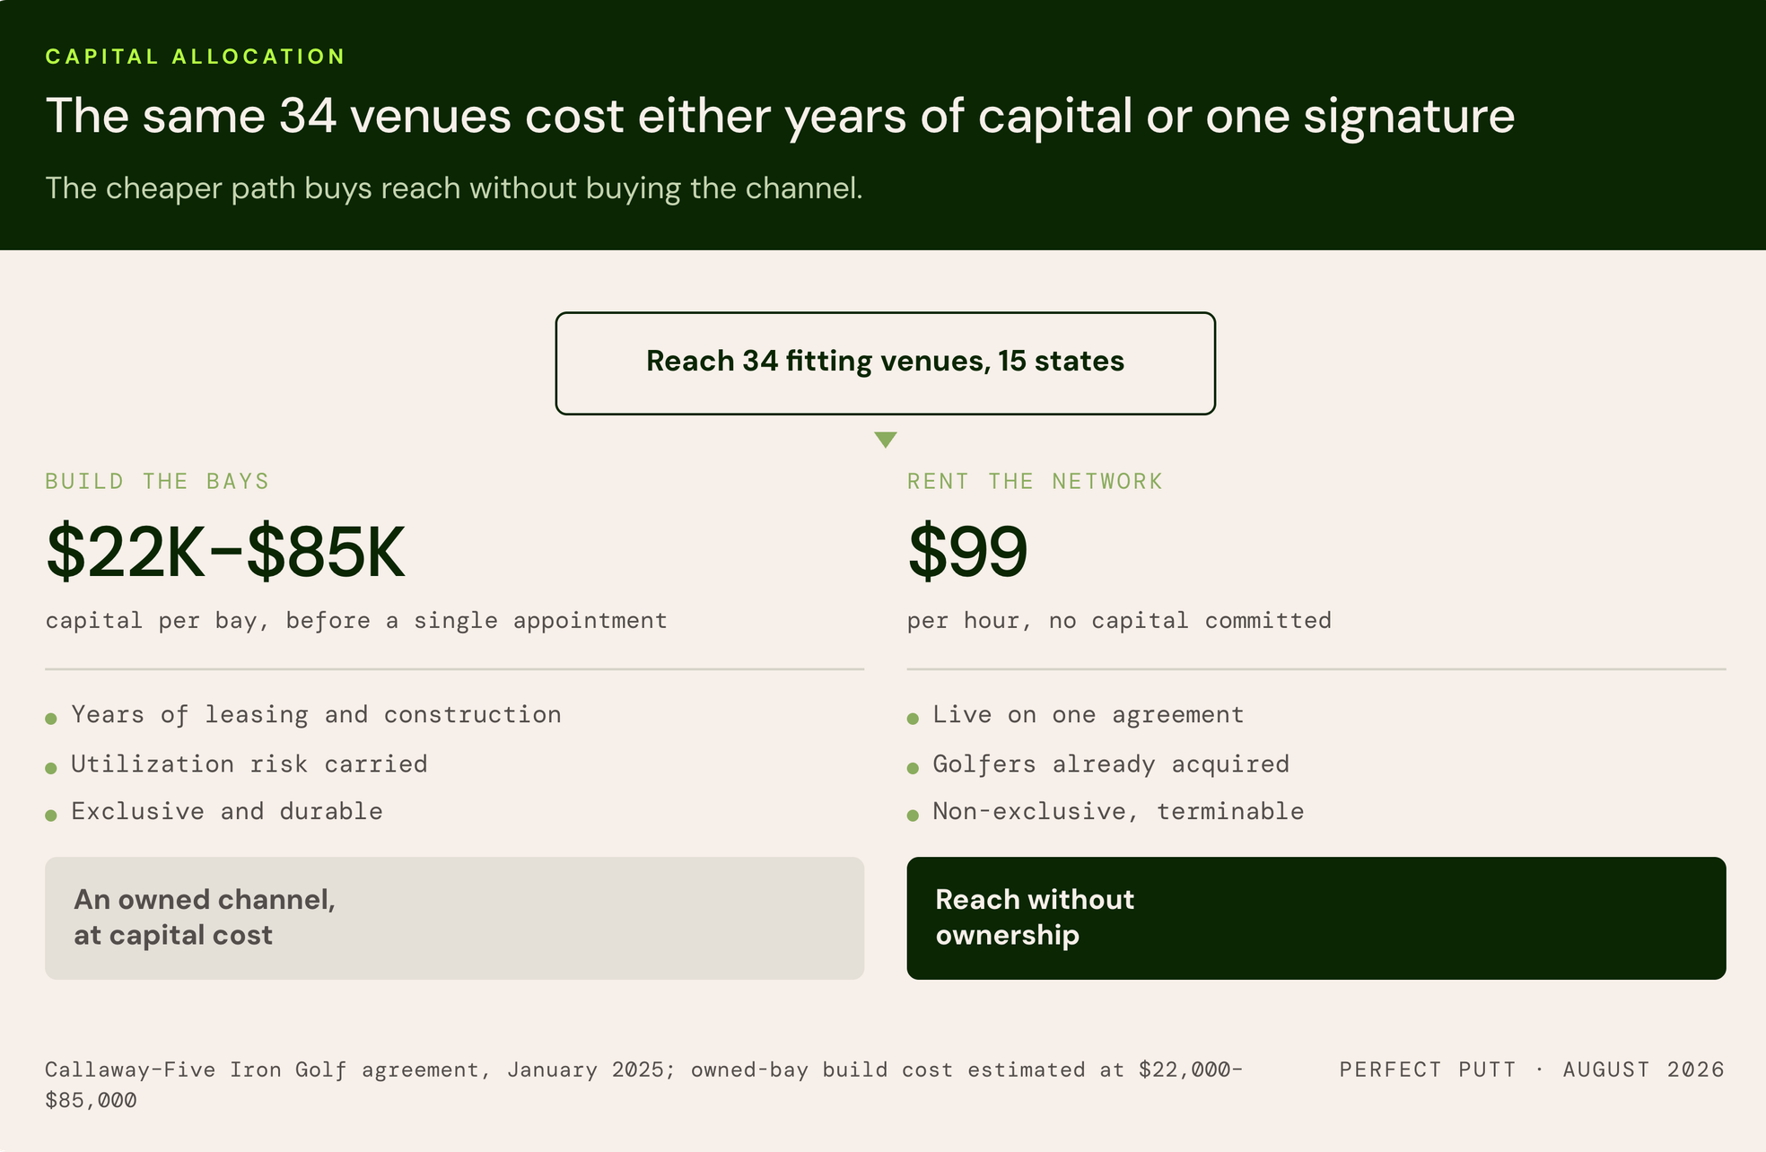Click the bullet before 'Live on one agreement'
Screen dimensions: 1766x1152
pos(913,719)
